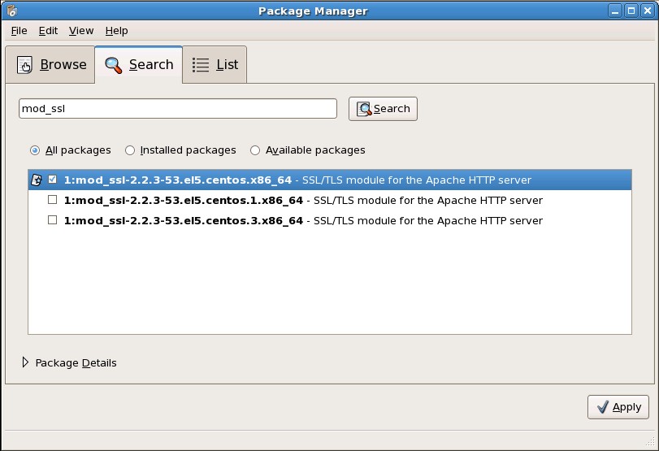659x451 pixels.
Task: Select the row text mod_ssl-2.2.3-53.el5.centos.x86_64
Action: 178,180
